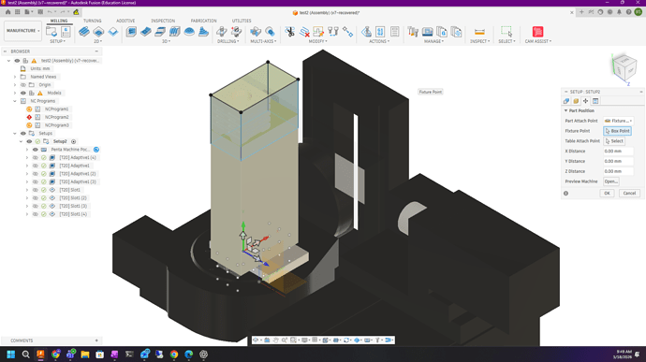Screen dimensions: 646x362
Task: Expand the SETUP panel dropdown
Action: coord(58,41)
